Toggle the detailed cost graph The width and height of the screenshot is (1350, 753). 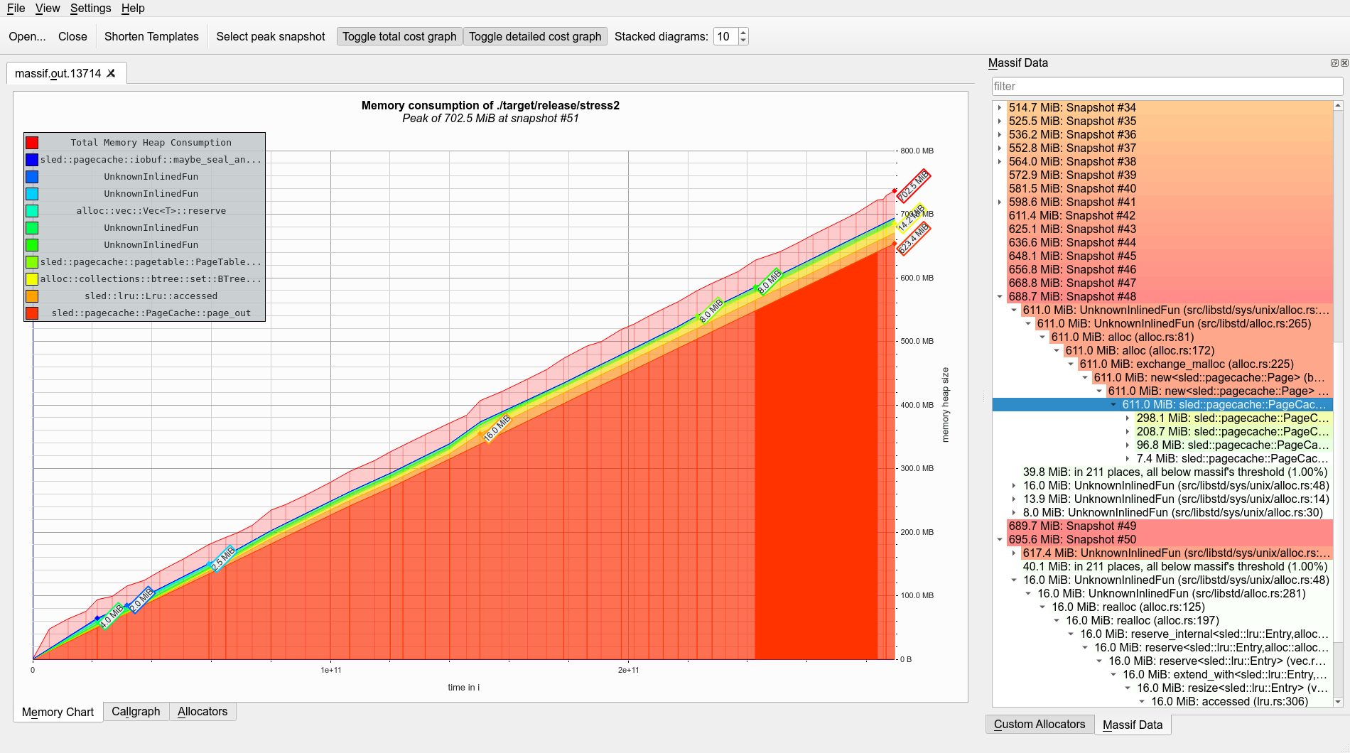[535, 36]
